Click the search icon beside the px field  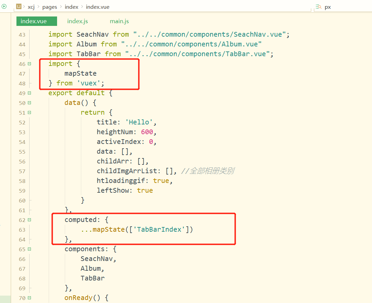tap(319, 7)
